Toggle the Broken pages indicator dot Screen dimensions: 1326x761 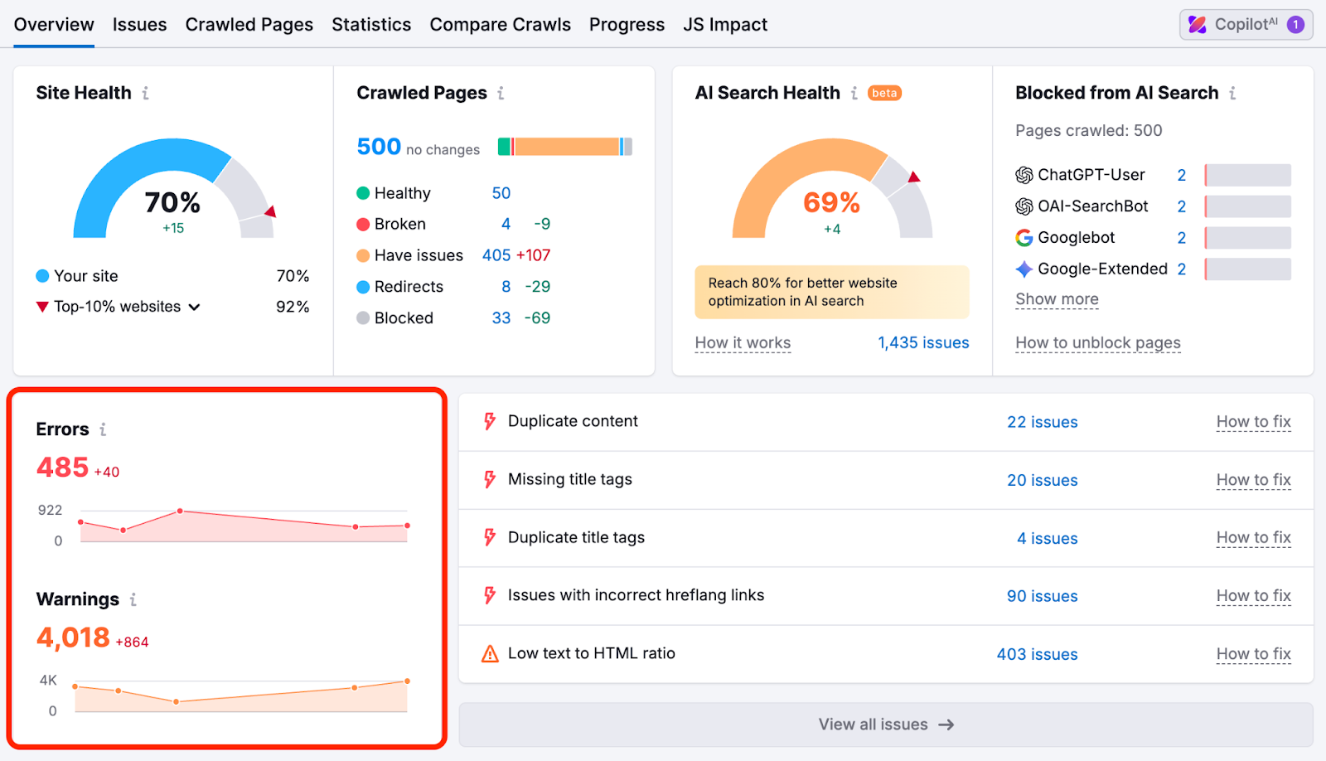point(363,224)
